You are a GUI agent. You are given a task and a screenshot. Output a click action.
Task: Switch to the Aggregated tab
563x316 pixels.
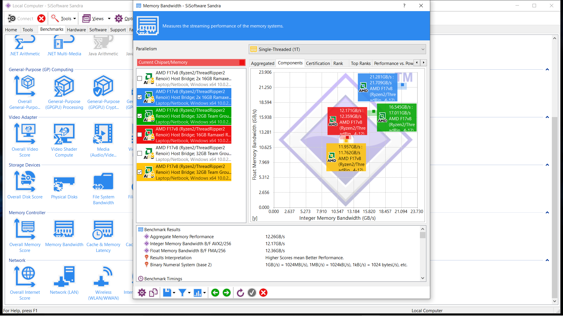[x=262, y=63]
